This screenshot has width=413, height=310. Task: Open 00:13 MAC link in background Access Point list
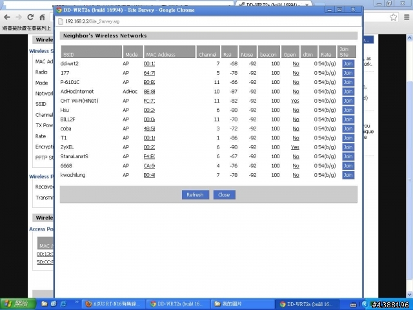pos(45,254)
